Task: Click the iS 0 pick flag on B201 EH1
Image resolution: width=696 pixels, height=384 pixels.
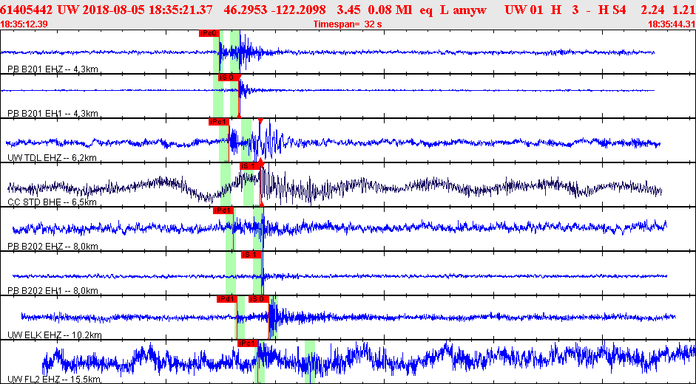Action: 226,77
